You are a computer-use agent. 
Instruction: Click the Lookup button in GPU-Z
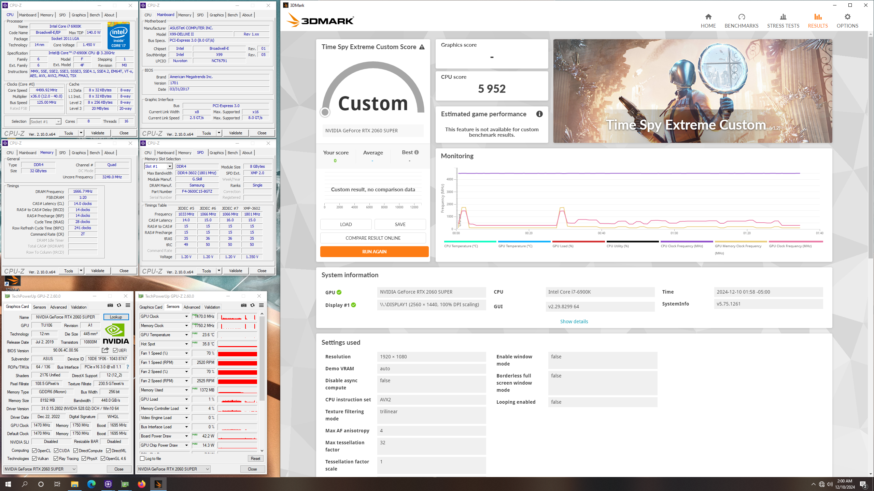point(116,317)
